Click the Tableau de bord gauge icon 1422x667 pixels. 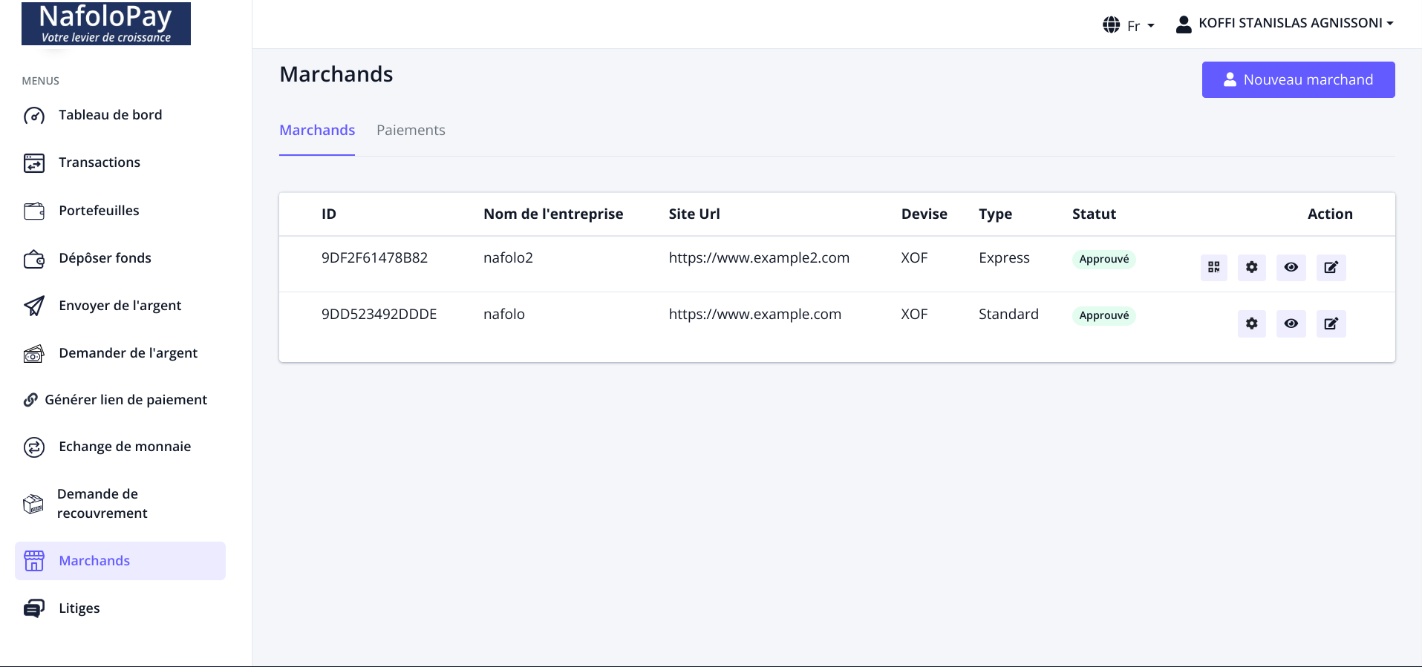[x=34, y=116]
